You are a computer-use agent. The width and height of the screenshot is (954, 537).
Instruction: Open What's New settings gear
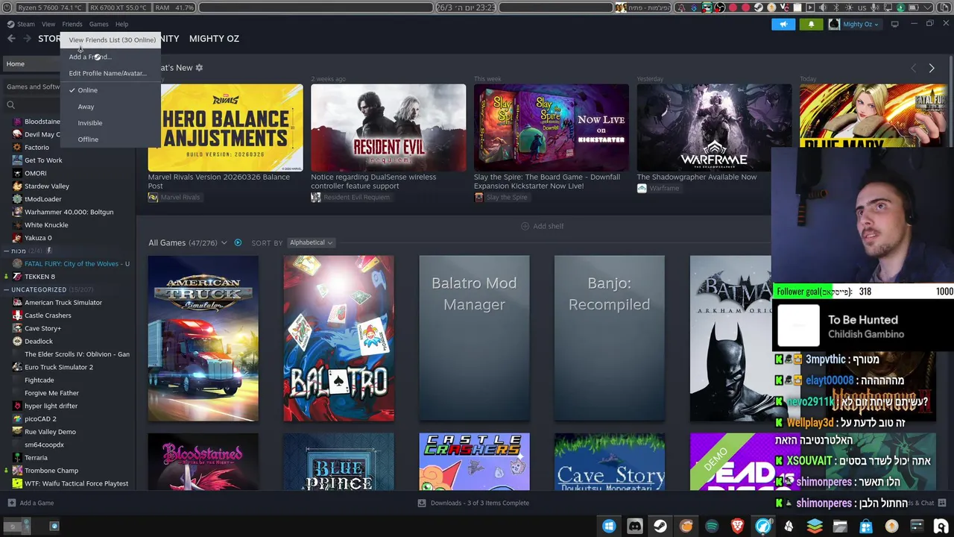tap(199, 68)
